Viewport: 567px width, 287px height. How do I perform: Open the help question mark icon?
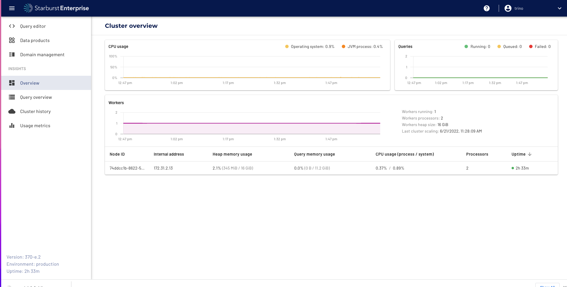(x=487, y=8)
